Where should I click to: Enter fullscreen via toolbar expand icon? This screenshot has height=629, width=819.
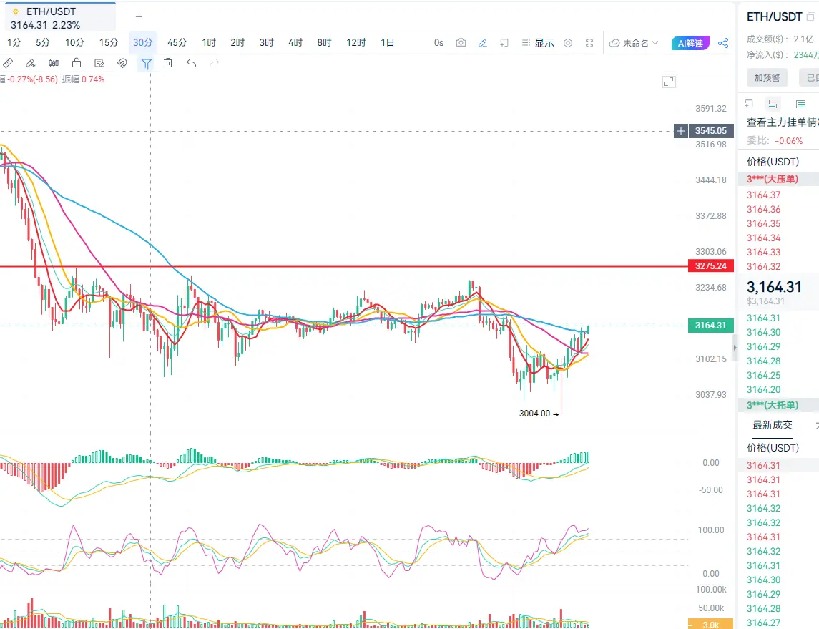point(589,43)
